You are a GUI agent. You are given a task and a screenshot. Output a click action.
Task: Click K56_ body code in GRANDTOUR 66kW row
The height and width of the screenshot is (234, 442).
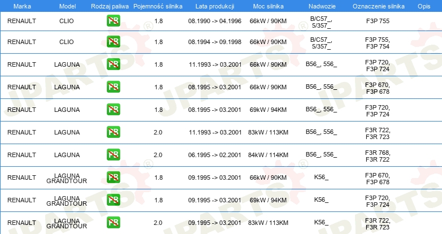[322, 177]
